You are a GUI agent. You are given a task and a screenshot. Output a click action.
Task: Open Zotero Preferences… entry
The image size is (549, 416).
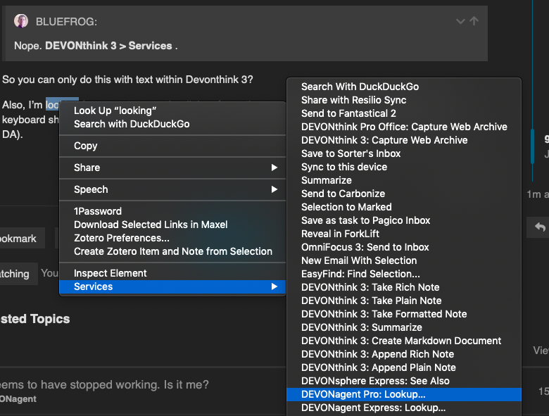pos(172,238)
